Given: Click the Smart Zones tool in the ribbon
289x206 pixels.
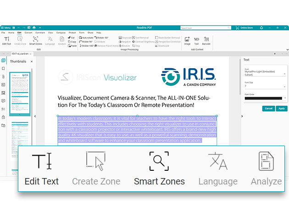Looking at the screenshot, I should 36,41.
